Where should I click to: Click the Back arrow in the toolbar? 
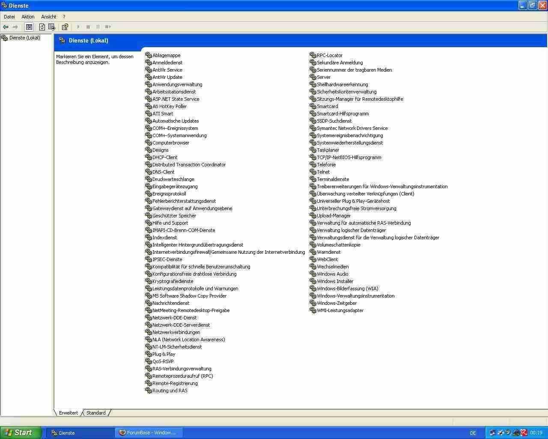pos(6,27)
